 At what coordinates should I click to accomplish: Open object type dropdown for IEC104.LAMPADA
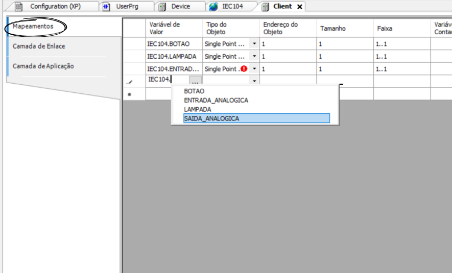click(254, 57)
